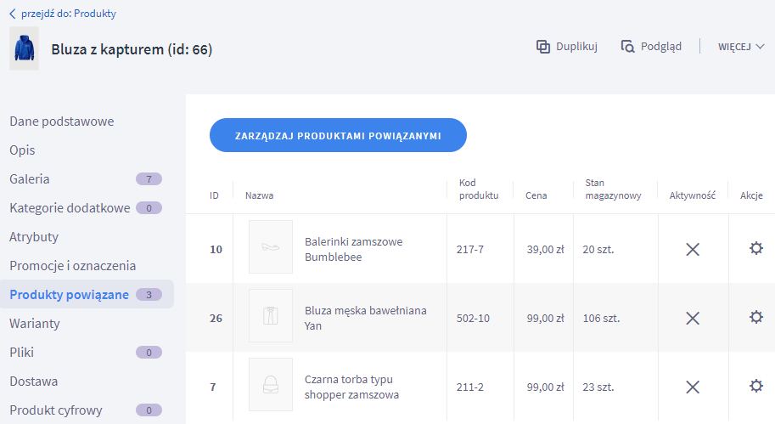Click the Duplikuj copy icon
The width and height of the screenshot is (775, 424).
[543, 47]
